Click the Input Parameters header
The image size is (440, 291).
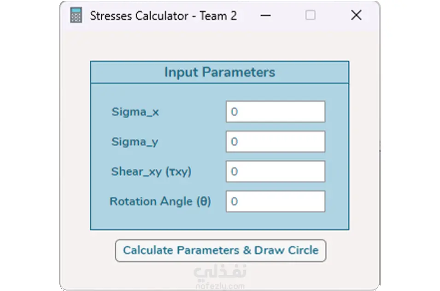pos(220,72)
